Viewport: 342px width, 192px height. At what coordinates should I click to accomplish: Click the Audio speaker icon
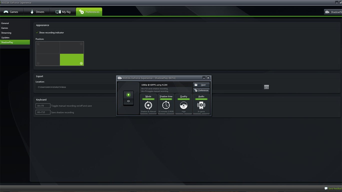click(x=201, y=105)
